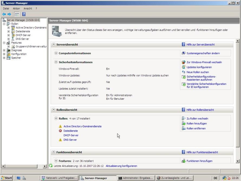Open Verstärkte Sicherheitskonfiguration für IE konfigurieren
241x181 pixels.
tap(206, 86)
